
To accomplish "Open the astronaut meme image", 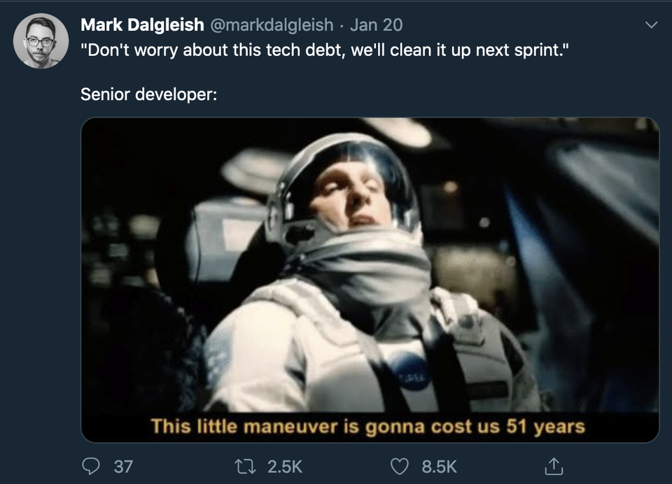I will (x=370, y=280).
